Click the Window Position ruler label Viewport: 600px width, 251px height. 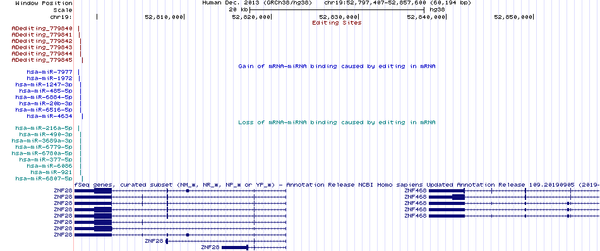tap(44, 3)
